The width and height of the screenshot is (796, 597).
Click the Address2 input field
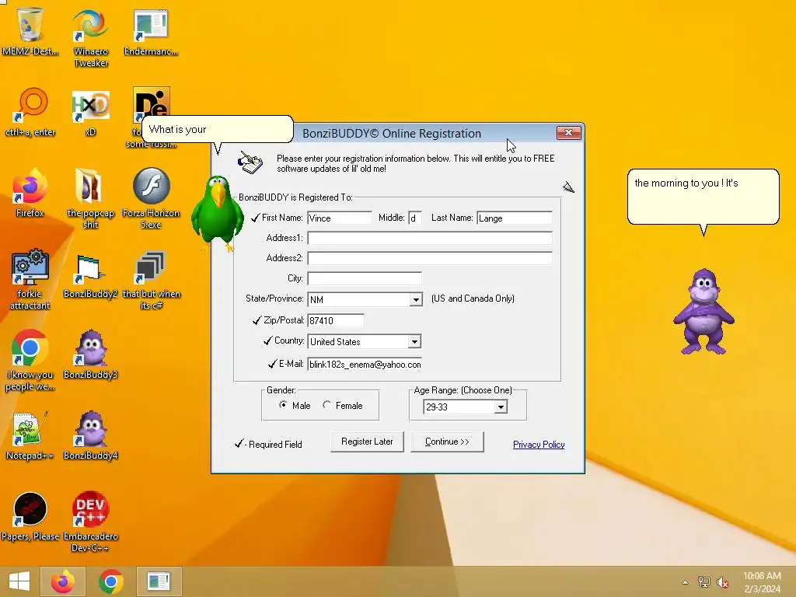click(x=429, y=258)
